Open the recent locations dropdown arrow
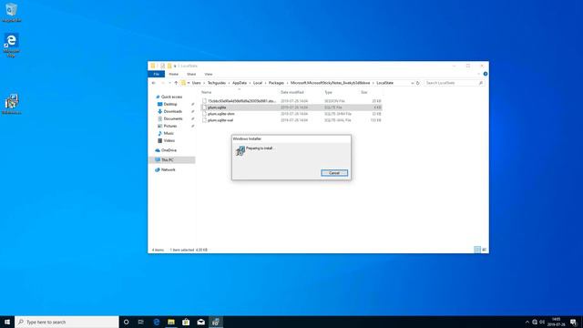 click(x=169, y=83)
